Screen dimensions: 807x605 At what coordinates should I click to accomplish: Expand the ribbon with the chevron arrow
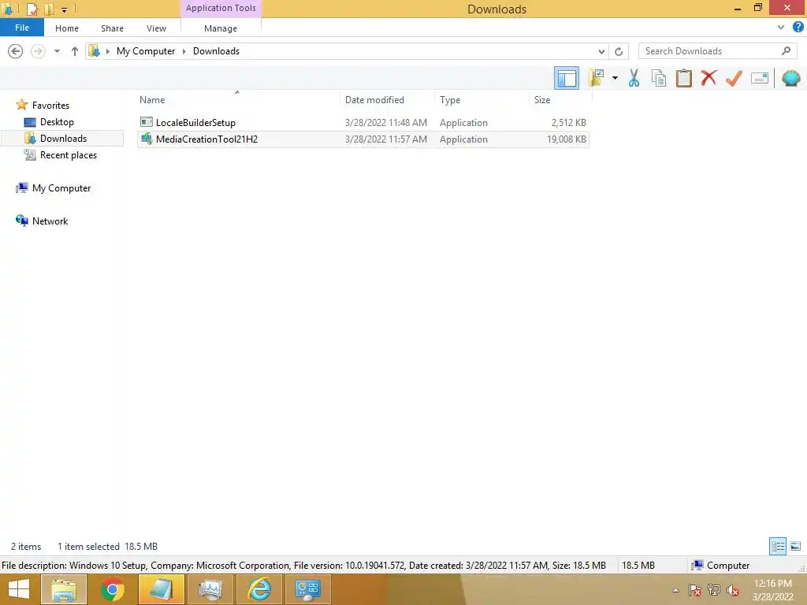[x=781, y=28]
